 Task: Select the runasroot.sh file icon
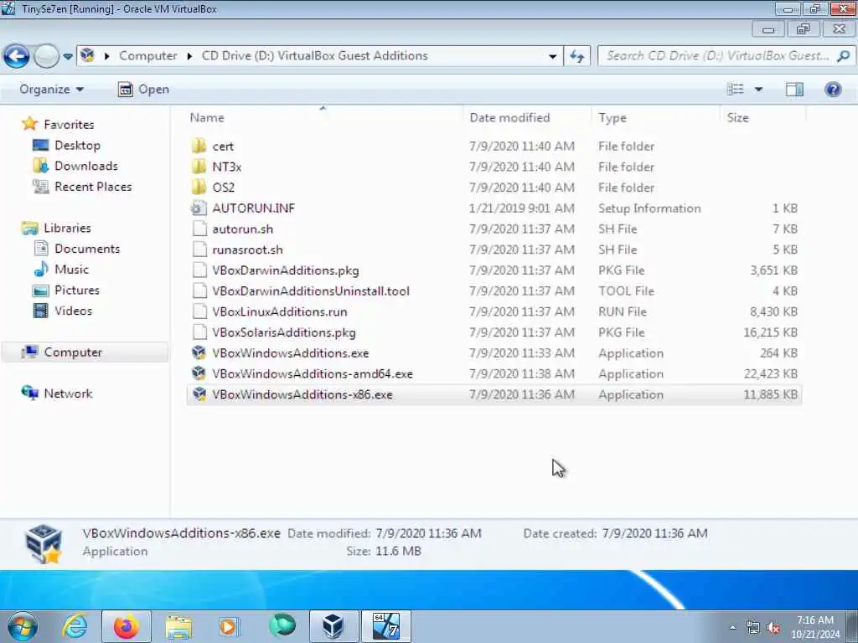[199, 249]
